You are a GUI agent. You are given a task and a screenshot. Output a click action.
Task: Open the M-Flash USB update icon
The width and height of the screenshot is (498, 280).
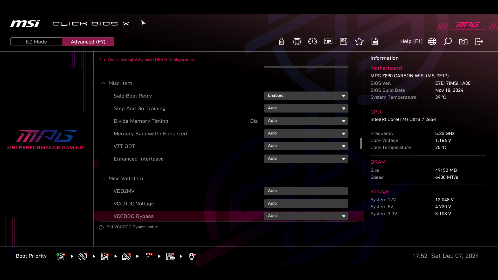click(x=281, y=41)
